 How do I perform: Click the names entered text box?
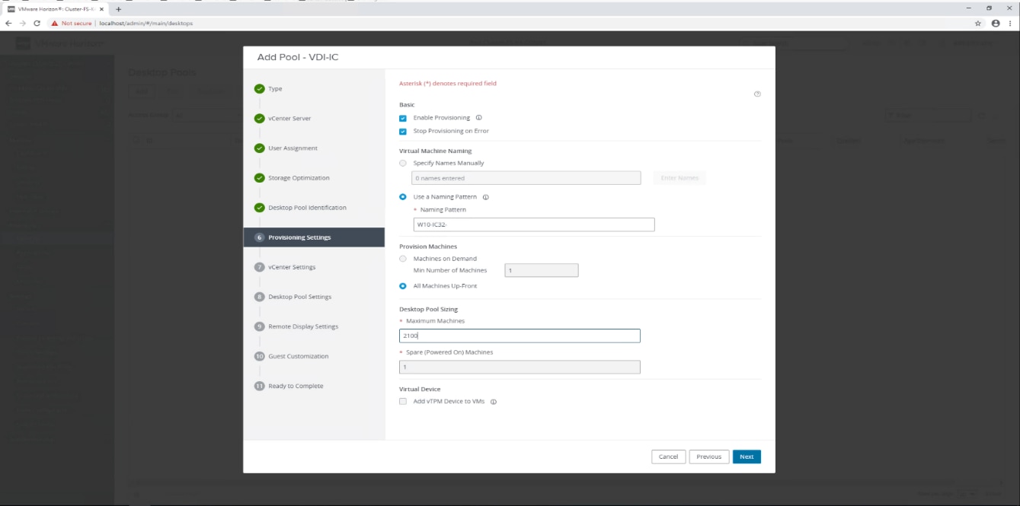[526, 178]
